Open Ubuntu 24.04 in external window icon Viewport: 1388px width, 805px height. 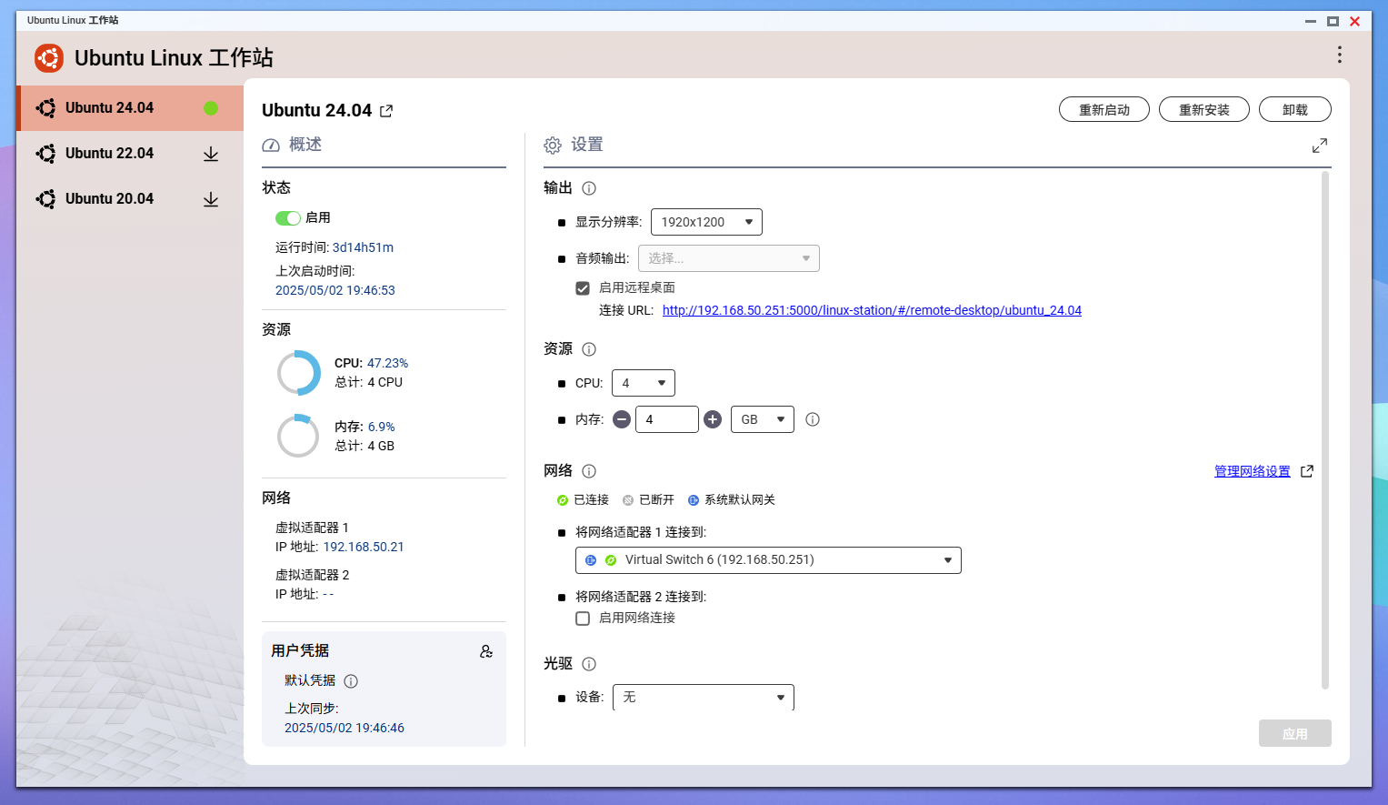click(x=386, y=111)
